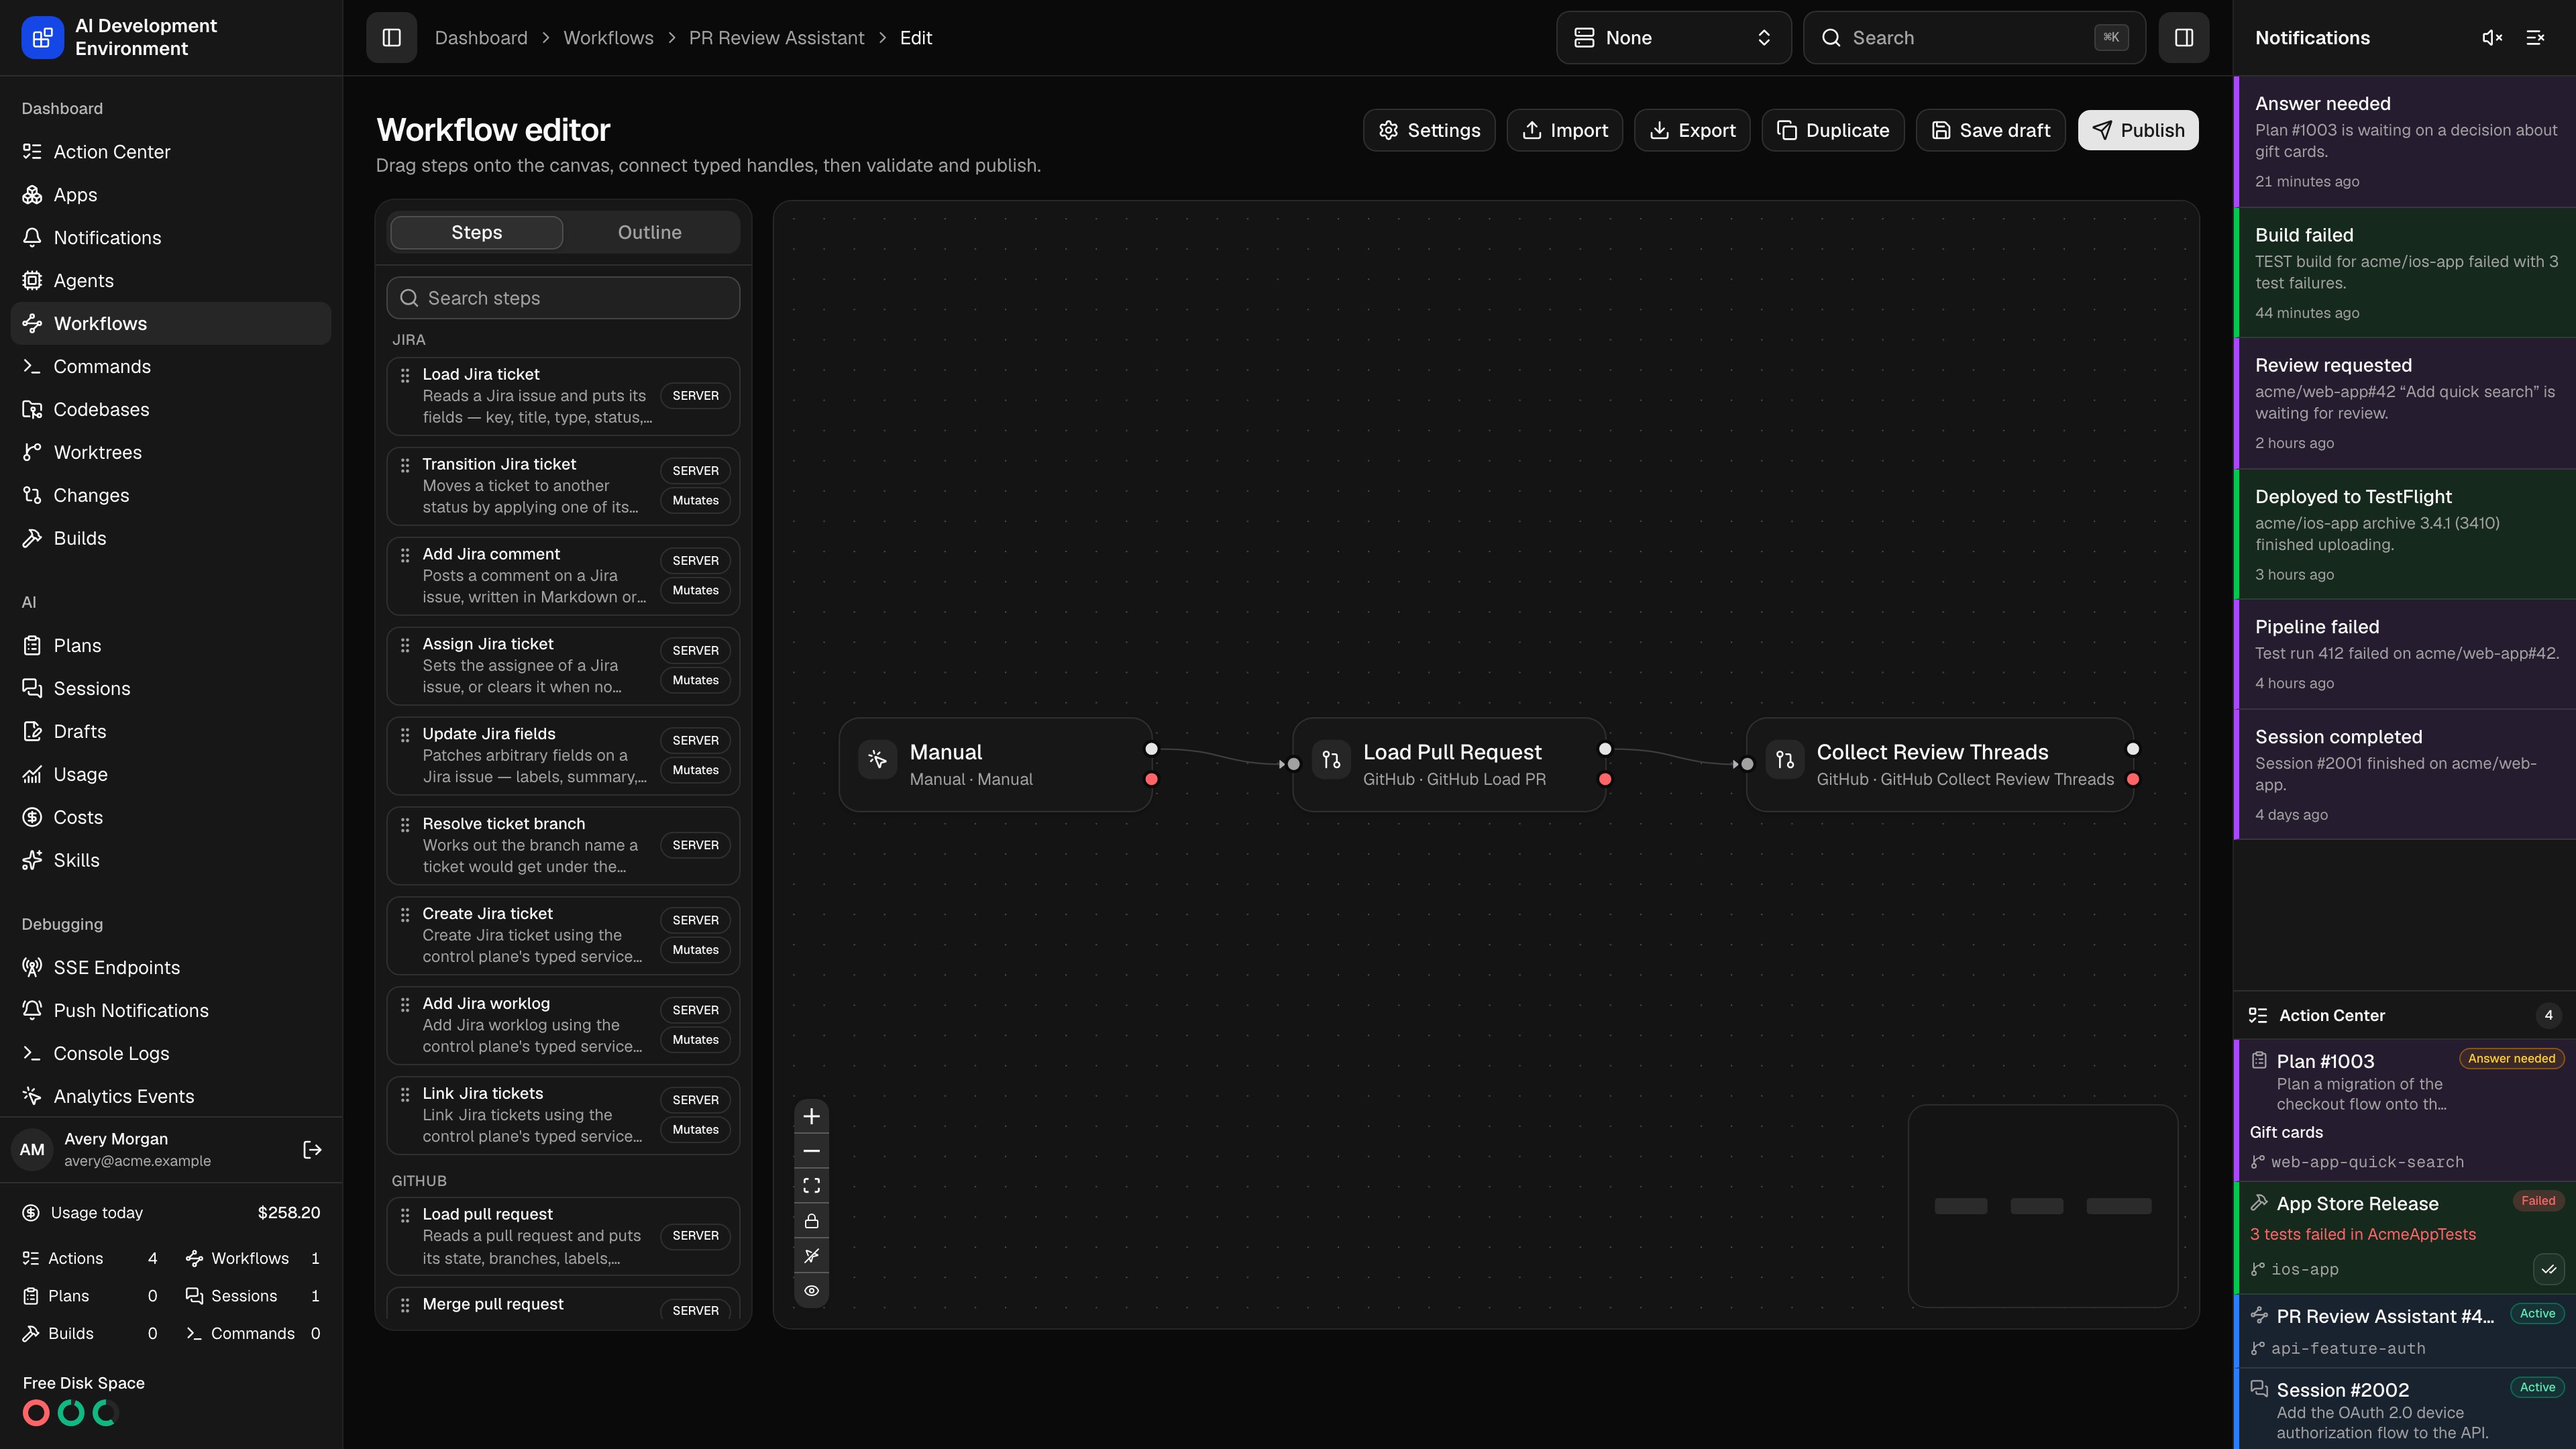
Task: Click Save draft
Action: click(x=1991, y=130)
